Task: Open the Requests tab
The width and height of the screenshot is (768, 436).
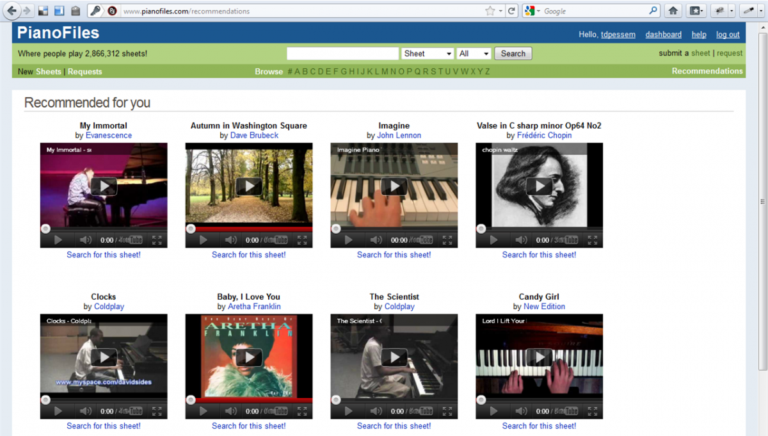Action: click(x=84, y=72)
